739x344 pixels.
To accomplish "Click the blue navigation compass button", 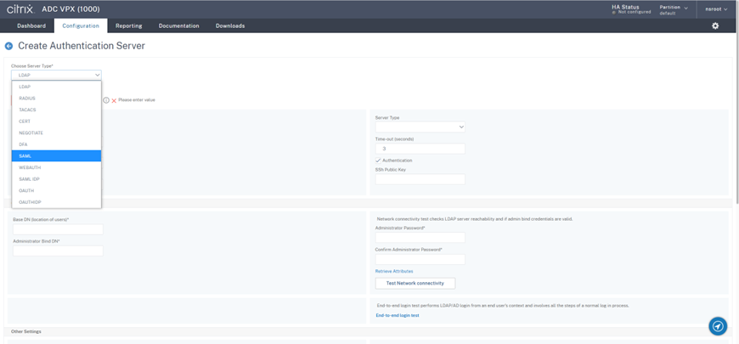I will click(718, 326).
